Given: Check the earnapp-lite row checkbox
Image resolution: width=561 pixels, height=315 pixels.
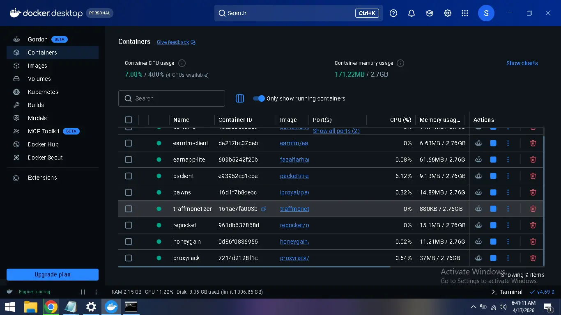Looking at the screenshot, I should [x=129, y=160].
